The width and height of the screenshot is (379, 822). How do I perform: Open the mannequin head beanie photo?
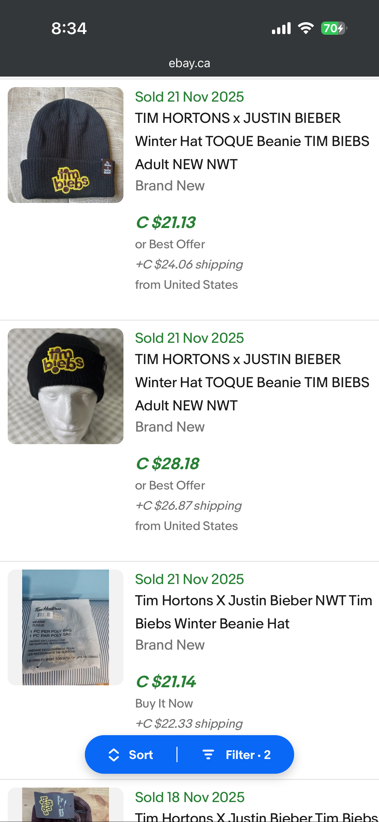pyautogui.click(x=66, y=386)
